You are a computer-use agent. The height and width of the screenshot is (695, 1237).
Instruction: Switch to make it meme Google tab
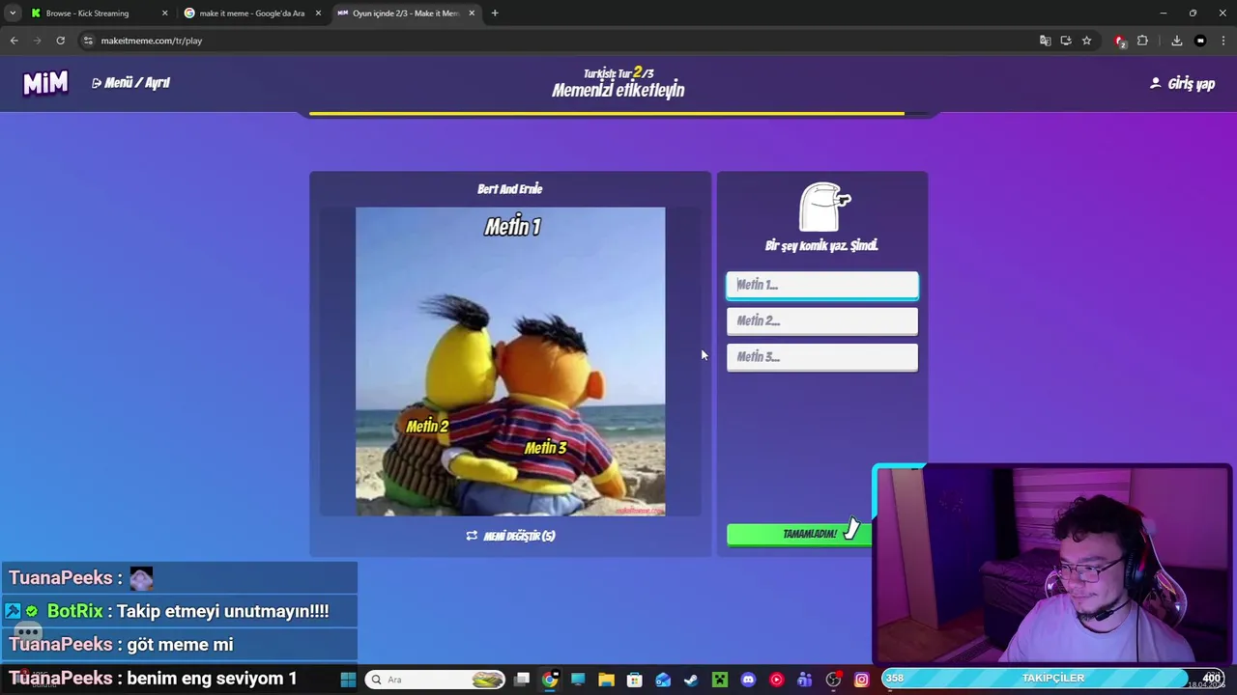[251, 14]
